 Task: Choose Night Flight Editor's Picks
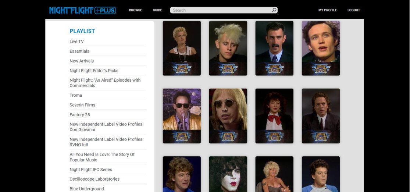tap(94, 71)
